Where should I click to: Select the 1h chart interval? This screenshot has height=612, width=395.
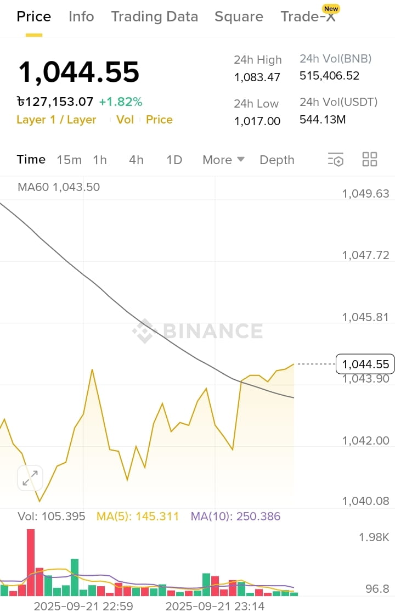tap(100, 160)
